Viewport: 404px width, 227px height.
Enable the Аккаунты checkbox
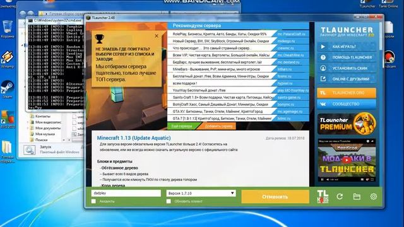point(93,201)
